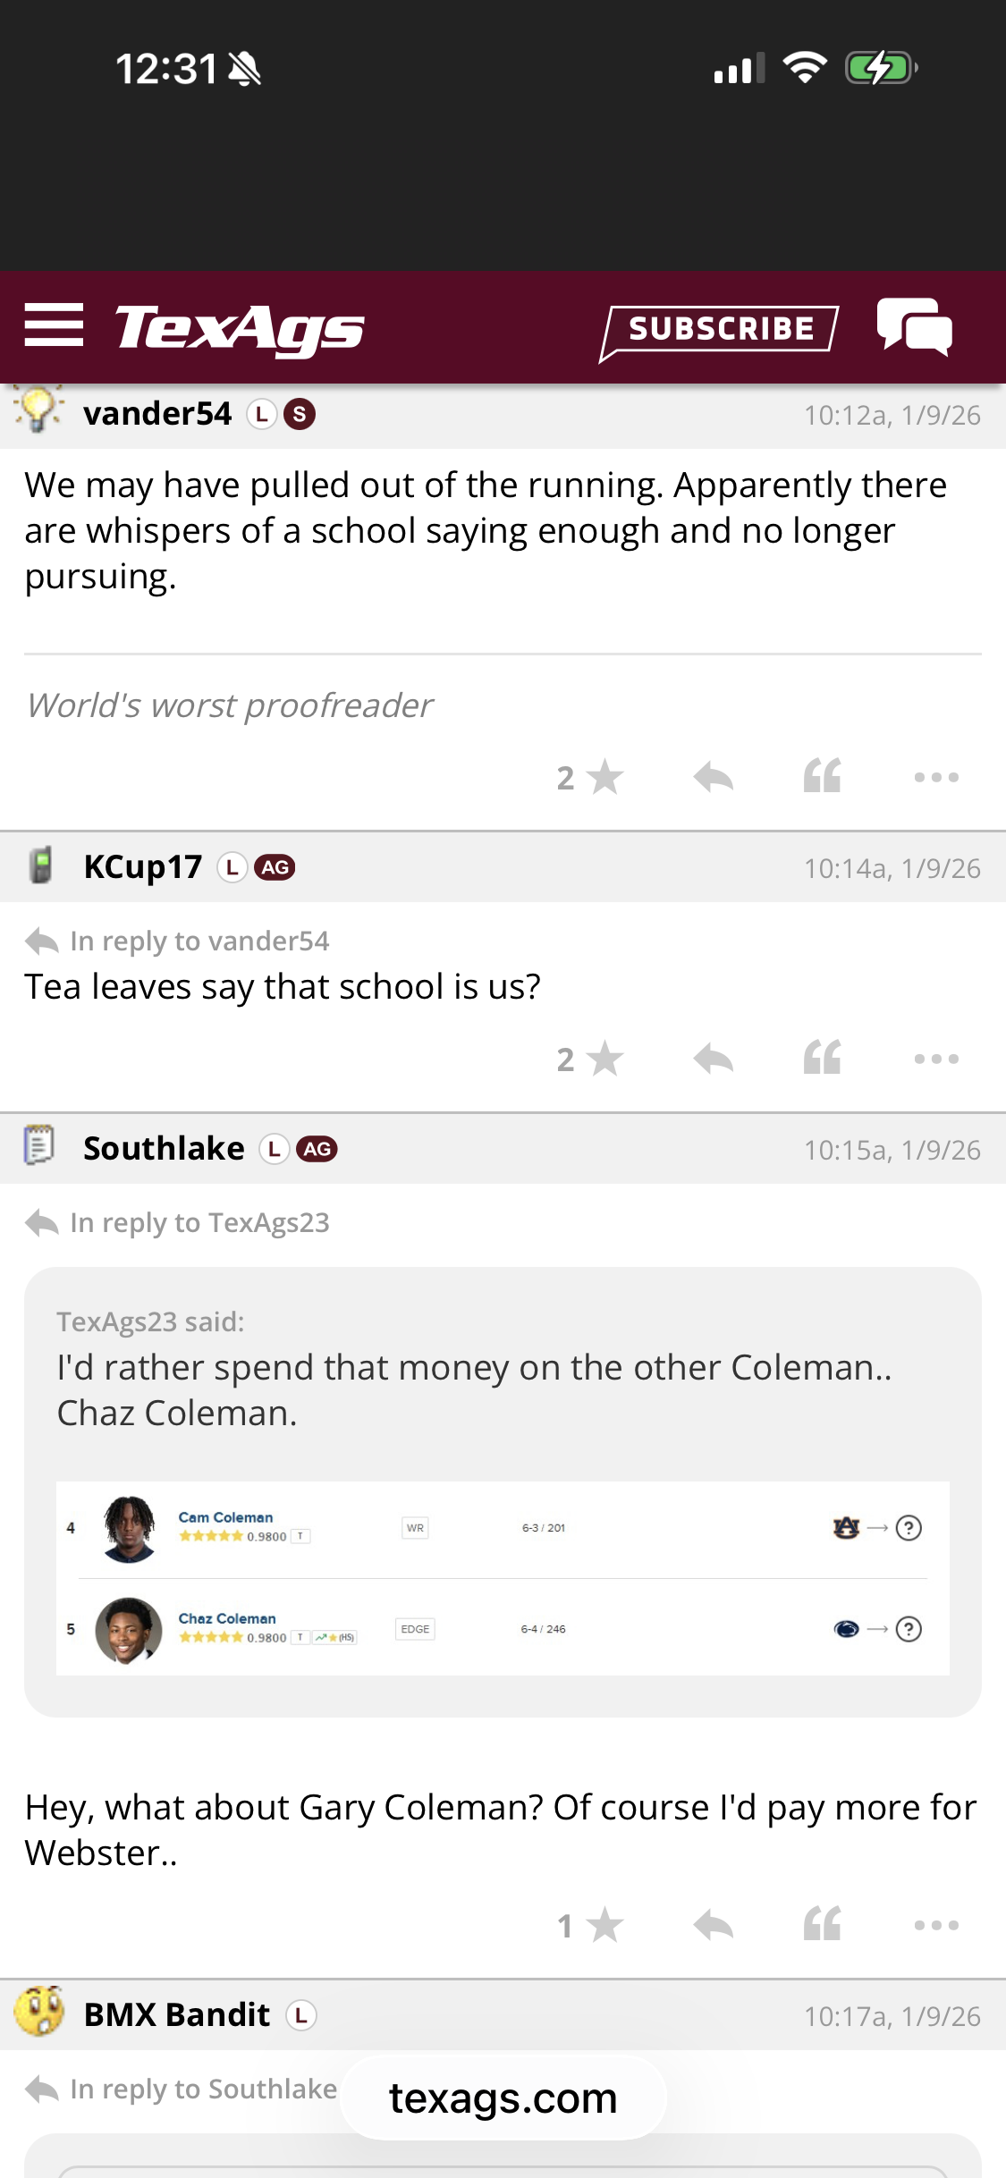
Task: Star vander54's post
Action: tap(604, 777)
